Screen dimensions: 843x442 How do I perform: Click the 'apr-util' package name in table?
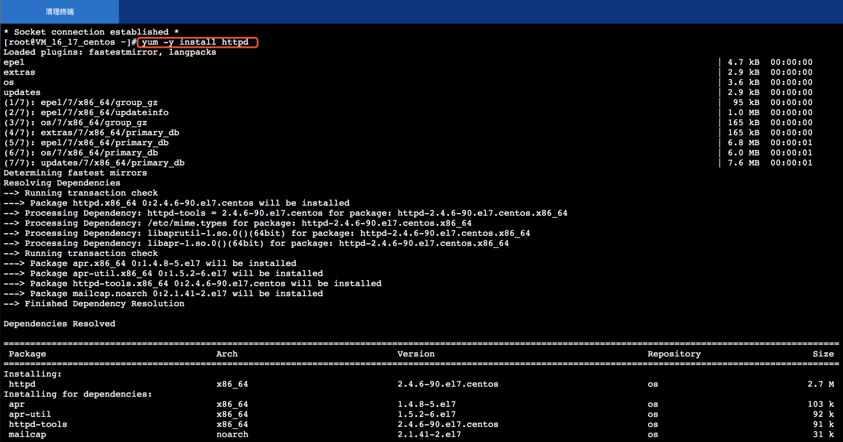[30, 414]
